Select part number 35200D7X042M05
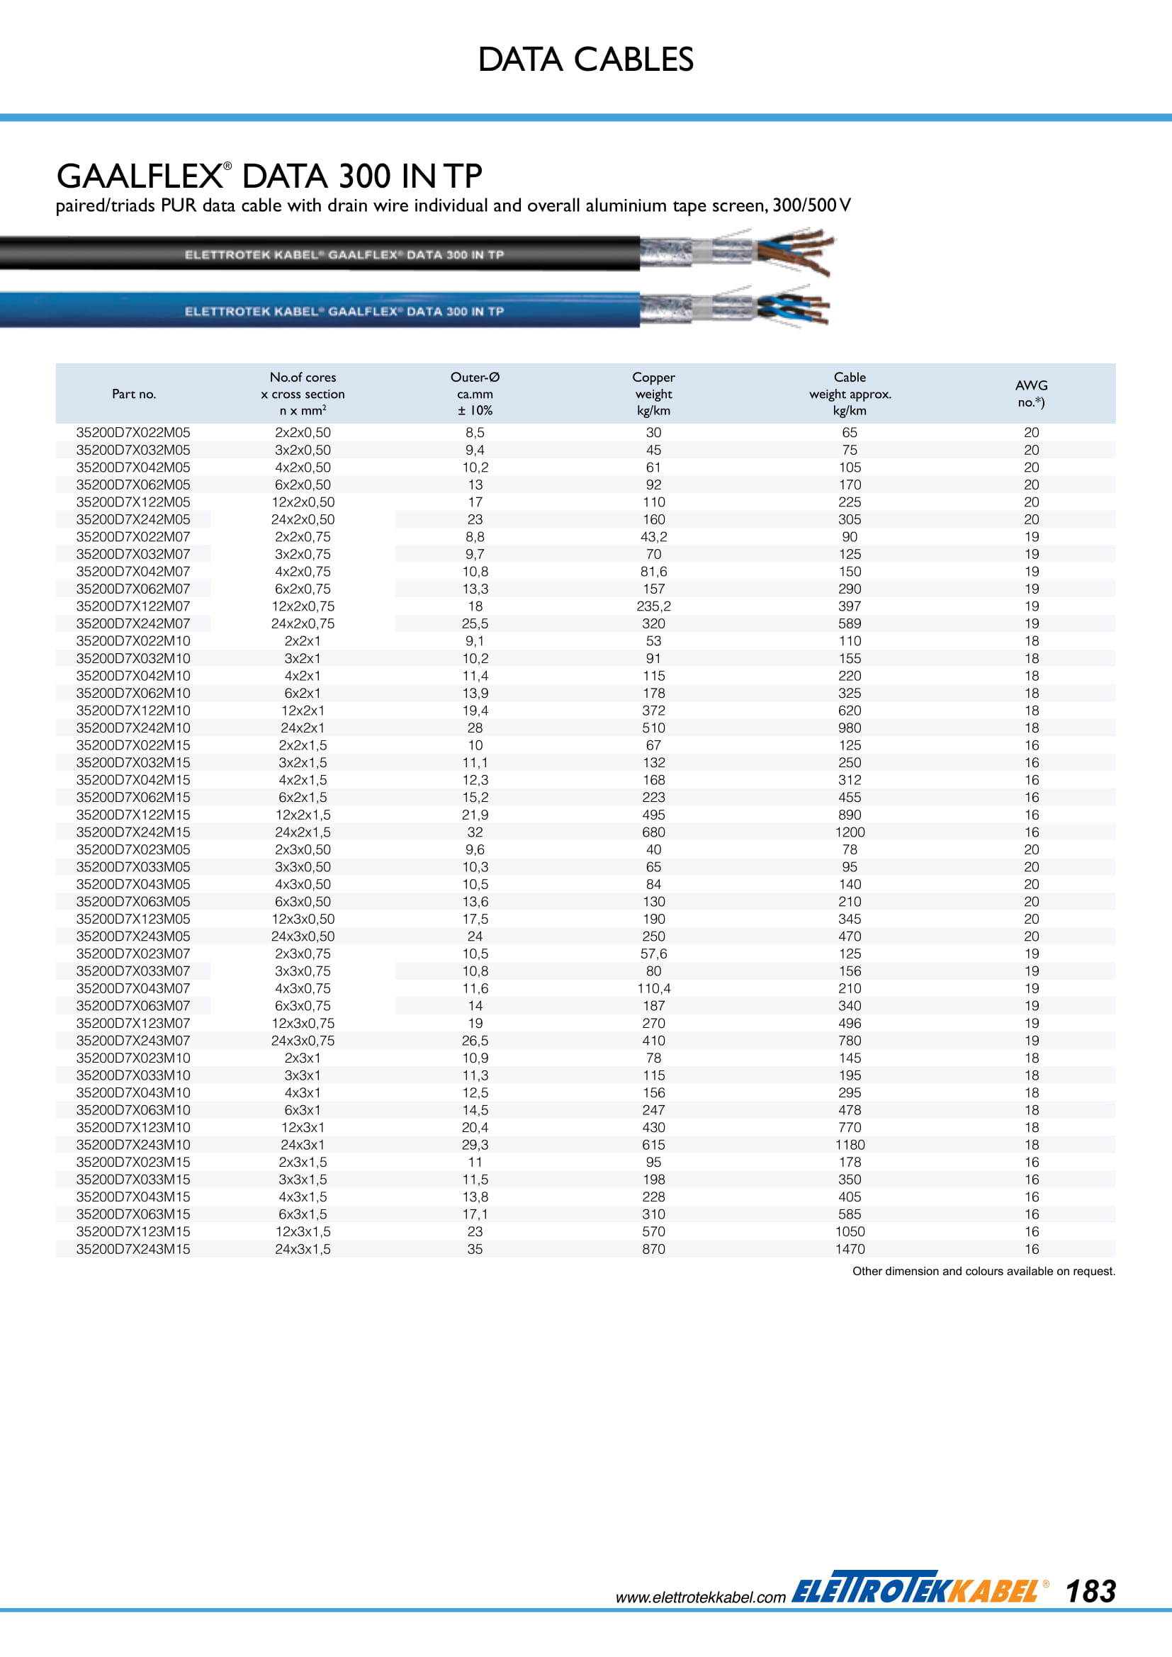This screenshot has height=1657, width=1172. pos(133,467)
